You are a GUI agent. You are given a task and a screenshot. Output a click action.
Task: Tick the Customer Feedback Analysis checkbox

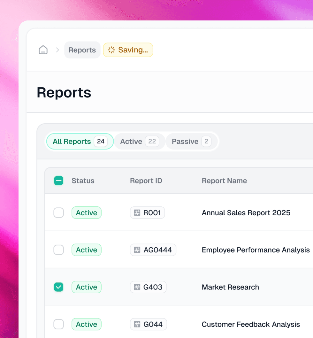click(58, 324)
